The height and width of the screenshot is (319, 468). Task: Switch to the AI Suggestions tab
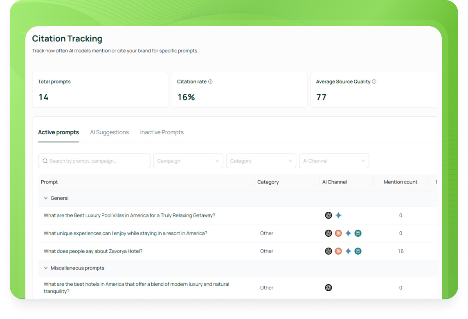point(110,132)
